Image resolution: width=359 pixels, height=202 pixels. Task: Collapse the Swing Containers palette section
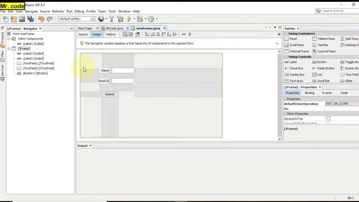coord(286,34)
